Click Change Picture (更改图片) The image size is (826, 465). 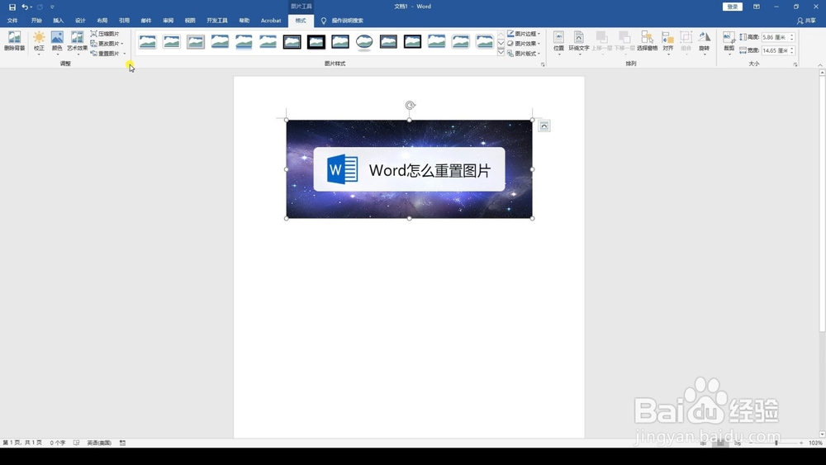click(x=104, y=44)
